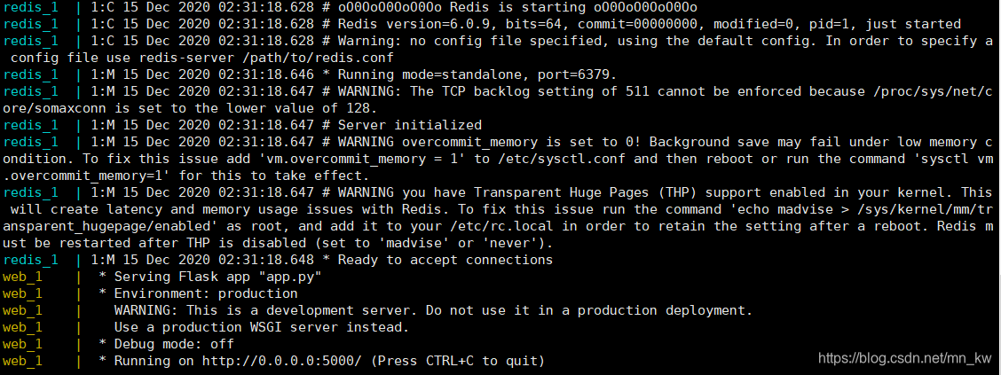Click the "port=6379." value
1001x375 pixels.
point(574,74)
